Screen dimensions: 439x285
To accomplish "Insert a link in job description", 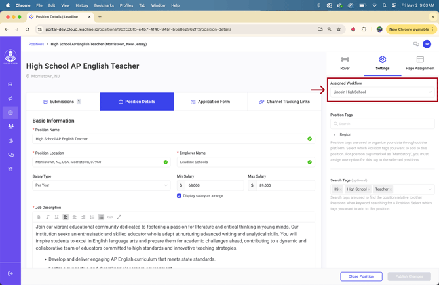I will [x=110, y=217].
